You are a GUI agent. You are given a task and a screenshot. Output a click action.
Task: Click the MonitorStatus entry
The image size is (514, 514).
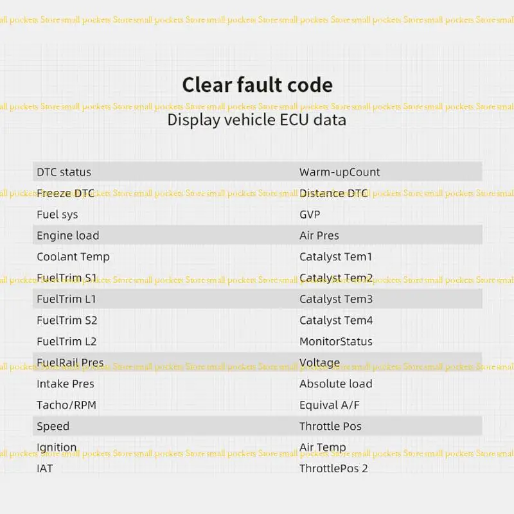(336, 342)
